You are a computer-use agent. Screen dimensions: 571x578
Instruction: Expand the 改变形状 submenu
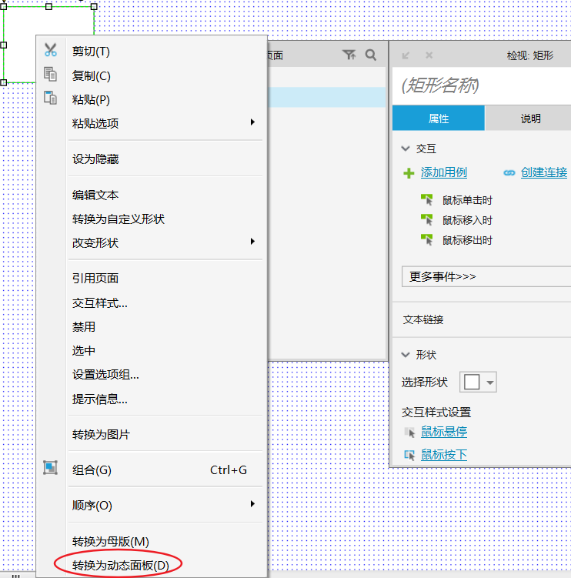tap(165, 242)
